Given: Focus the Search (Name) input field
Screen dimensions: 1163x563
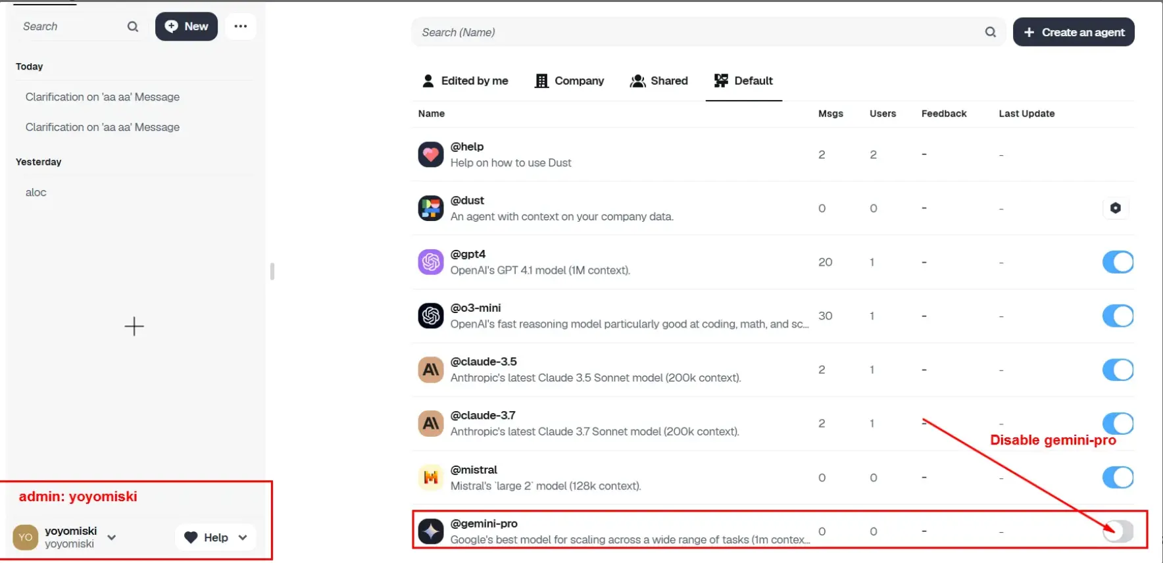Looking at the screenshot, I should click(x=697, y=32).
